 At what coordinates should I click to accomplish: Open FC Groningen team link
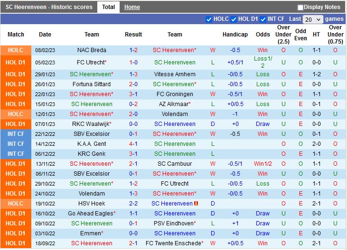[175, 94]
